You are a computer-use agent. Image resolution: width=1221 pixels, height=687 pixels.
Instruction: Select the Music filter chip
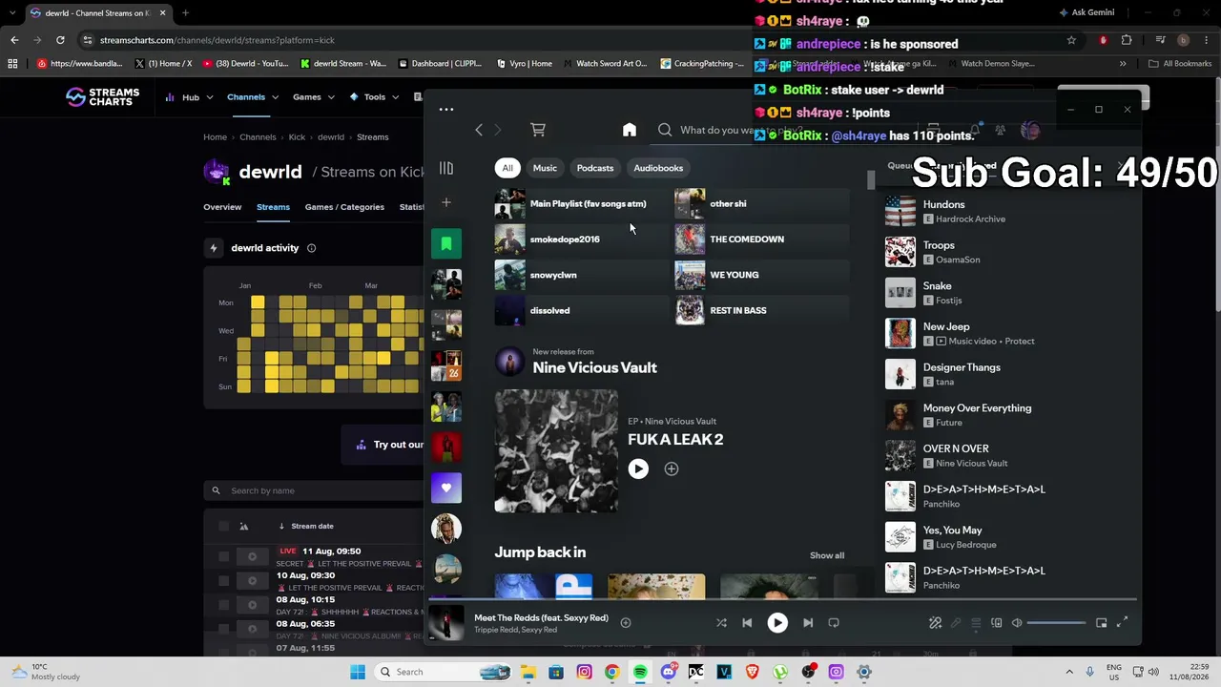[545, 168]
